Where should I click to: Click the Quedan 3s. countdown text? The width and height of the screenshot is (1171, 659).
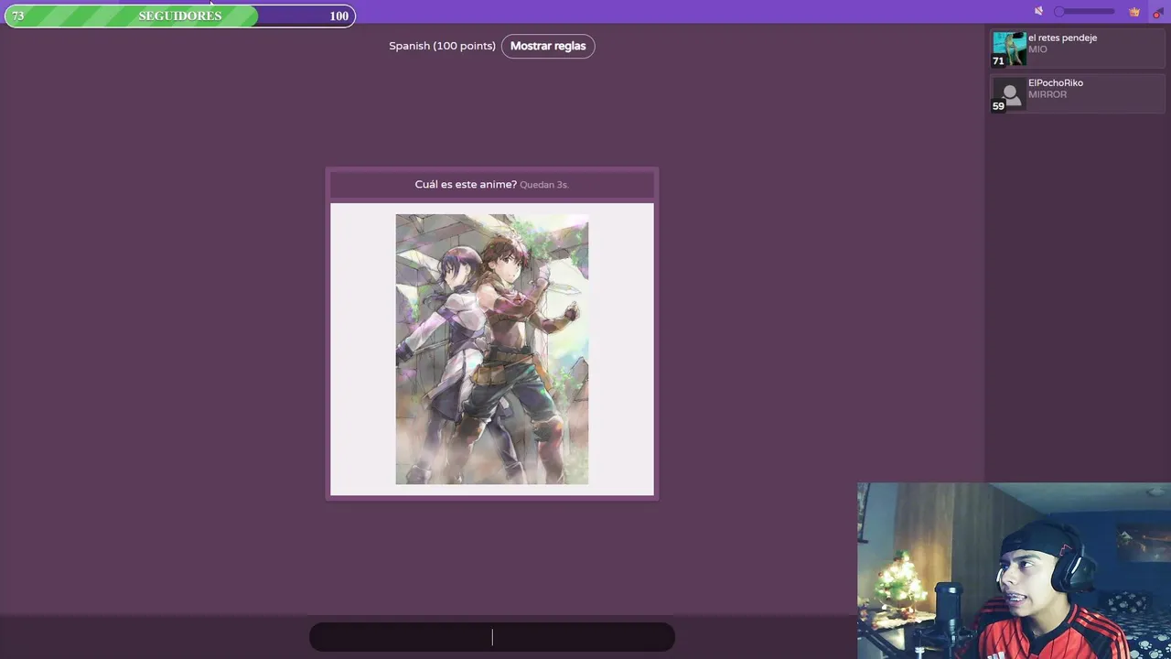(544, 185)
